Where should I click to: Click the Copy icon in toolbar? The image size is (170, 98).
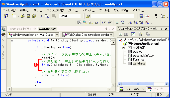click(x=47, y=16)
